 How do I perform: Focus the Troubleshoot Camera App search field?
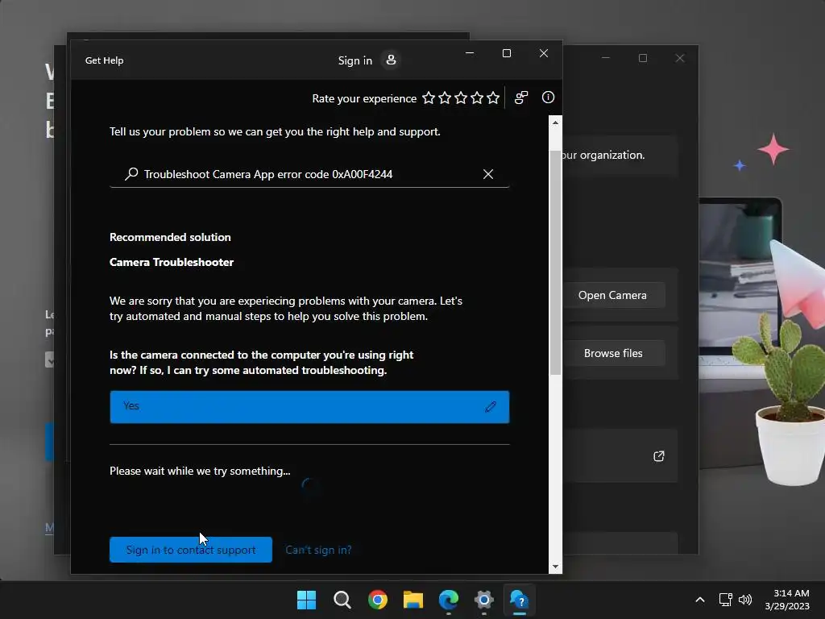[x=309, y=174]
